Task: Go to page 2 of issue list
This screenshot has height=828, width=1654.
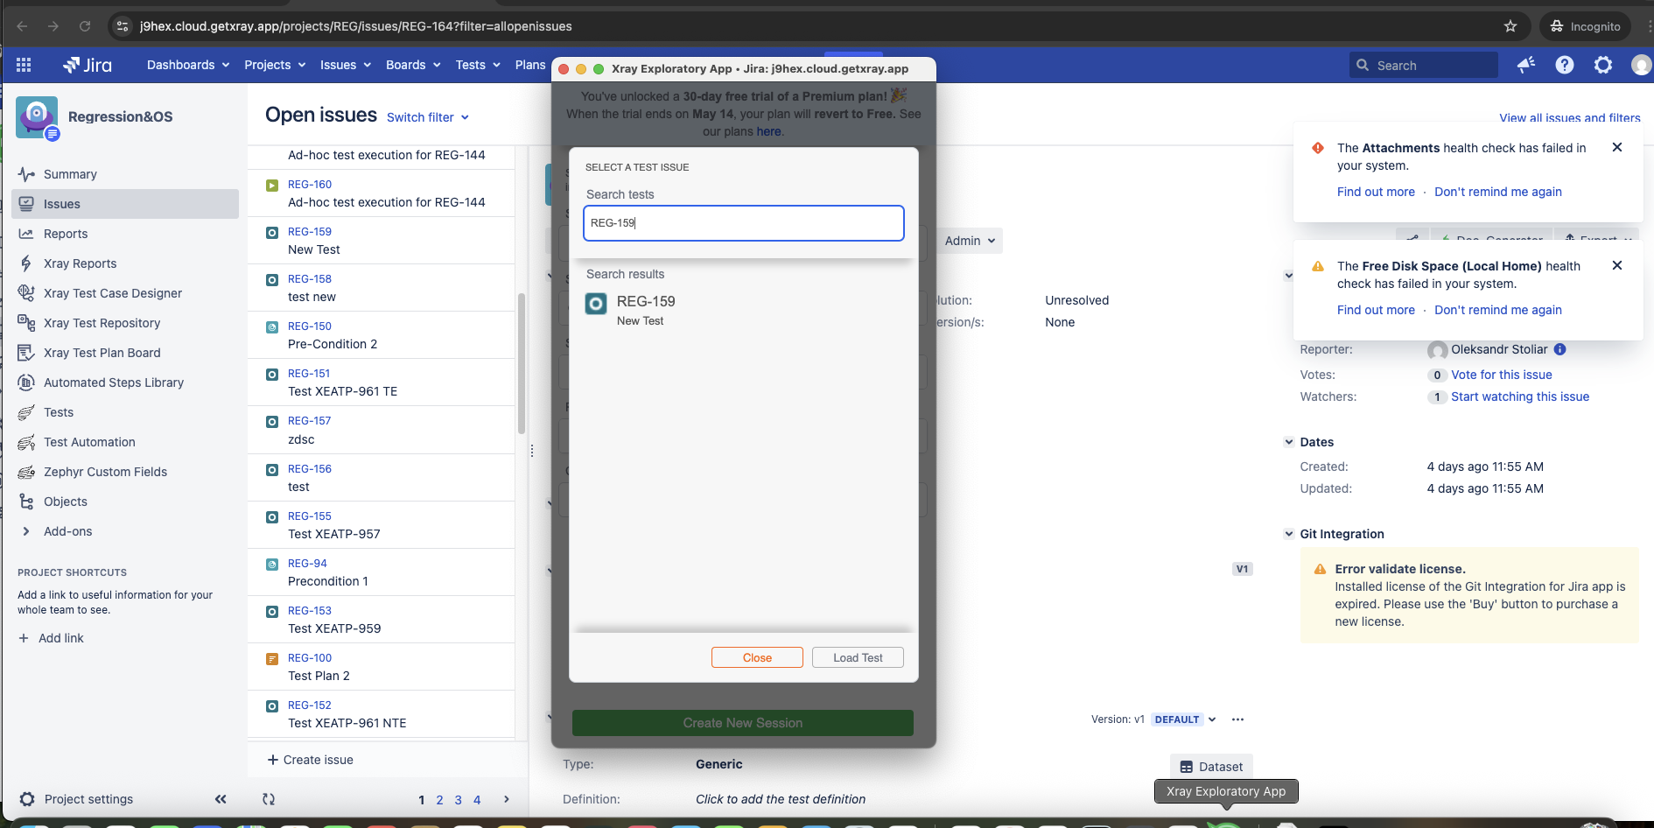Action: coord(439,799)
